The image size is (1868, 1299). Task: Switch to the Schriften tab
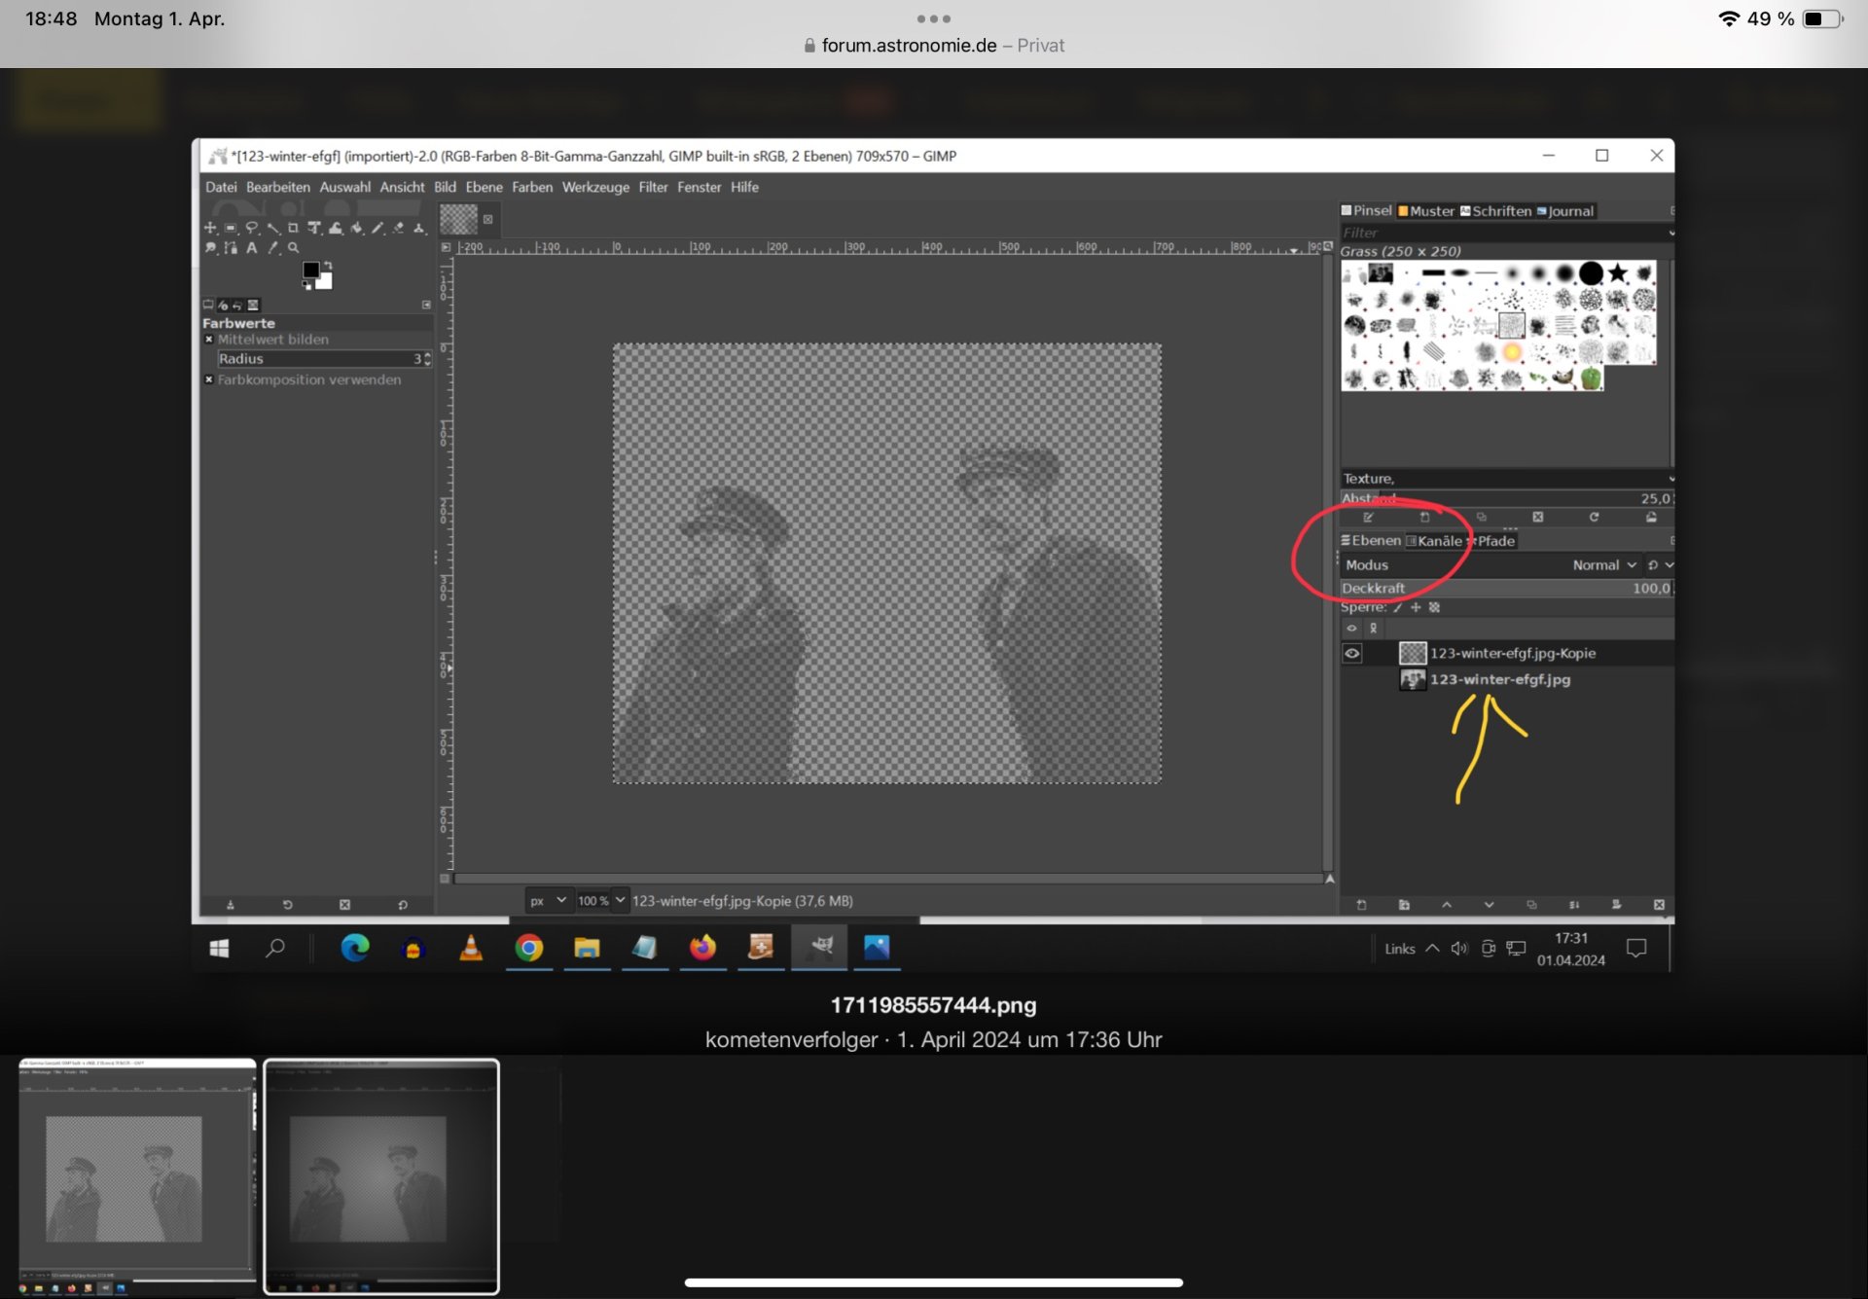click(1495, 211)
